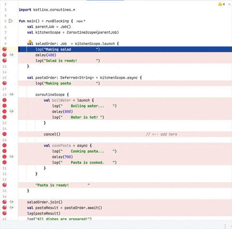Toggle the breakpoint on the delay(800) line
This screenshot has height=229, width=232.
point(4,112)
